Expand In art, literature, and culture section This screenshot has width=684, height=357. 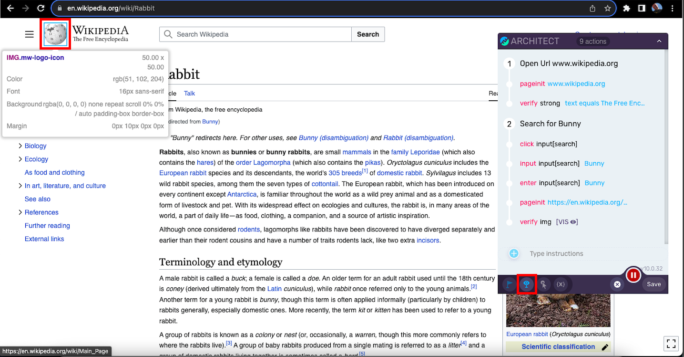[x=20, y=186]
